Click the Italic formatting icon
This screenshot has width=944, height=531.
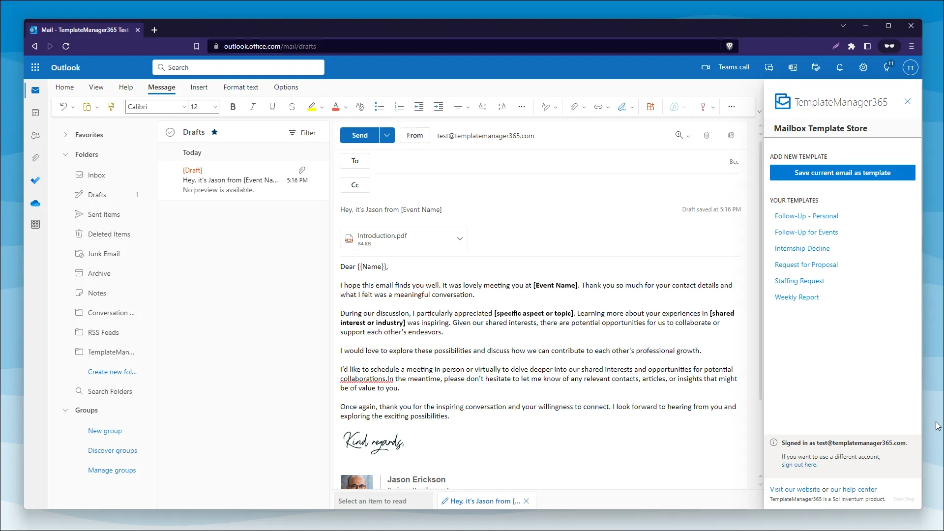point(253,107)
